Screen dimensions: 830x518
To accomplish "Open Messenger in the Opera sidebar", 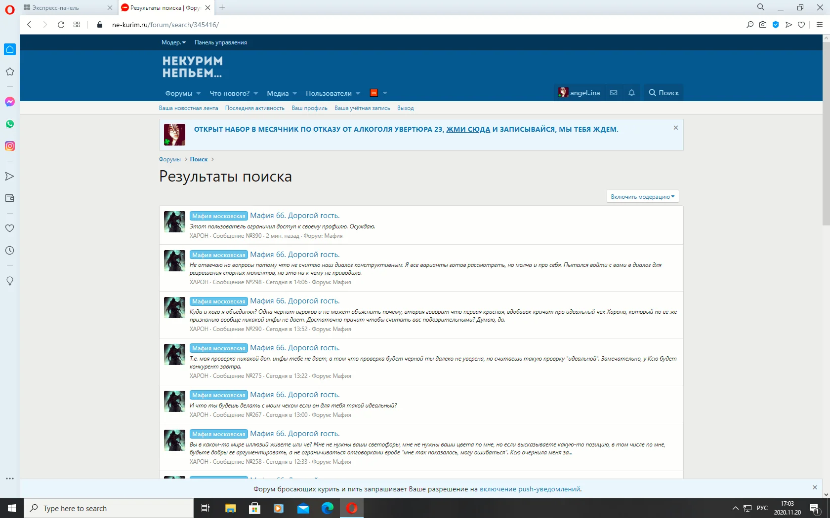I will point(10,102).
